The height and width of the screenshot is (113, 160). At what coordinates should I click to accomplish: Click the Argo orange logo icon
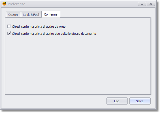pos(4,4)
